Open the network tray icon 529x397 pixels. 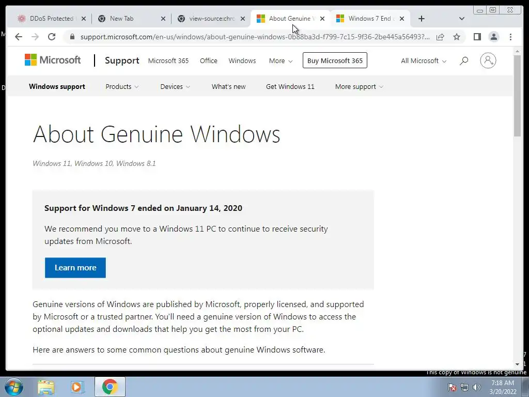point(464,387)
